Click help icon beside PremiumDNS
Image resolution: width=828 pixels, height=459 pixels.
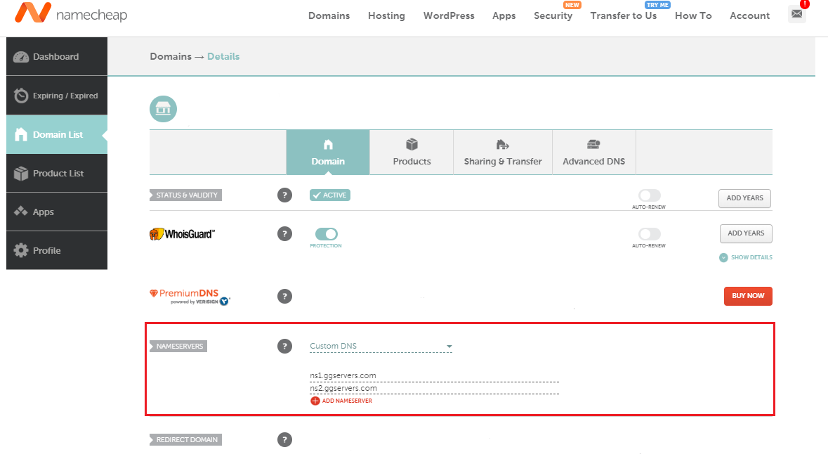(284, 297)
